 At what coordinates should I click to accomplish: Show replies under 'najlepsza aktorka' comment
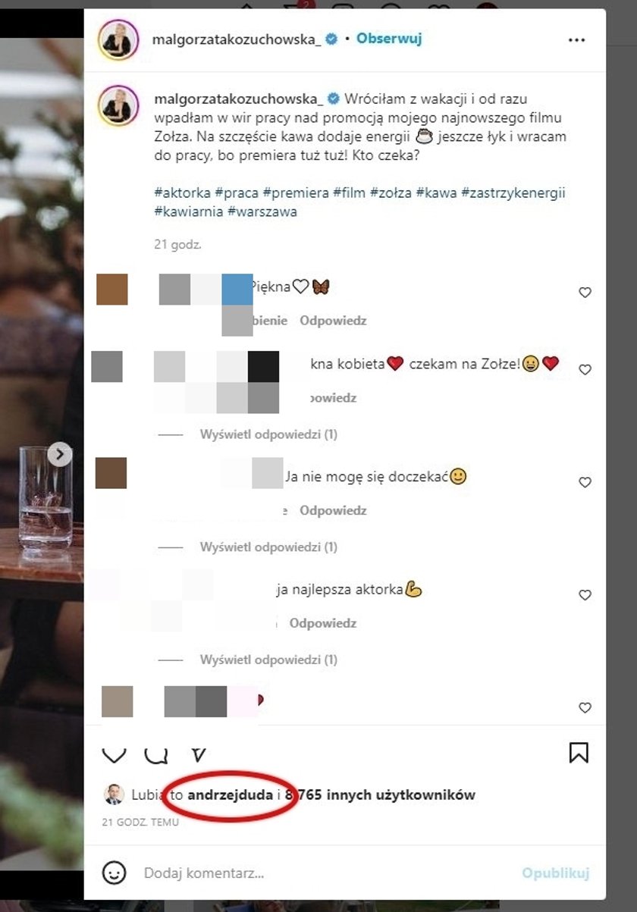click(x=268, y=660)
